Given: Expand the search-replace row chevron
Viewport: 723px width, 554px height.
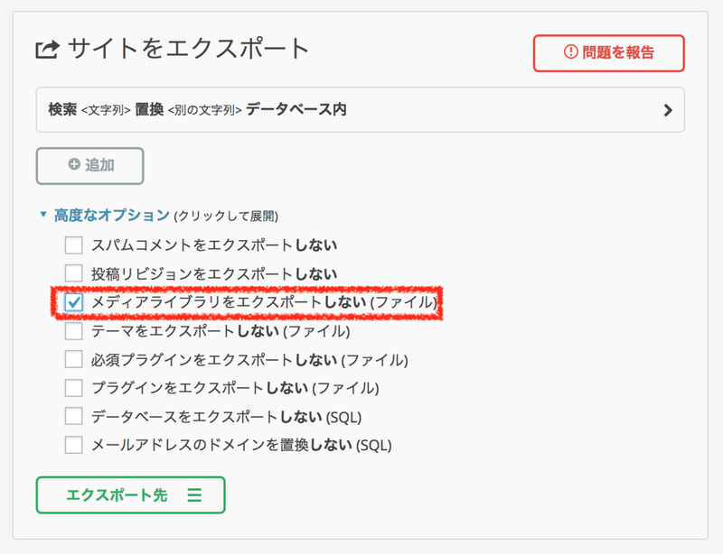Looking at the screenshot, I should point(668,110).
